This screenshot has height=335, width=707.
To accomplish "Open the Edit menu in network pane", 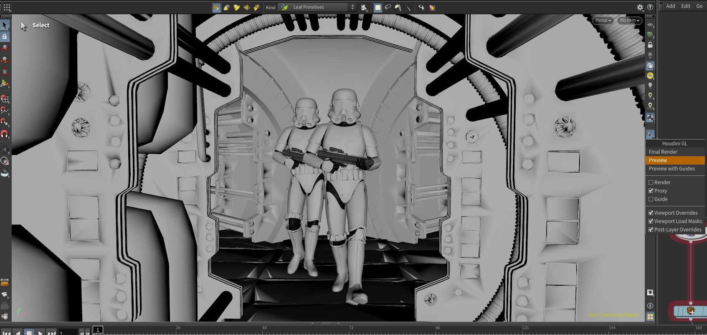I will (x=686, y=6).
